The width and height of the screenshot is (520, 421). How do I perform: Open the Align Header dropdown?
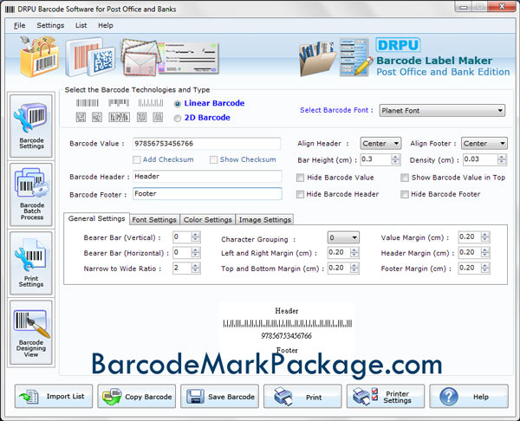click(x=380, y=144)
